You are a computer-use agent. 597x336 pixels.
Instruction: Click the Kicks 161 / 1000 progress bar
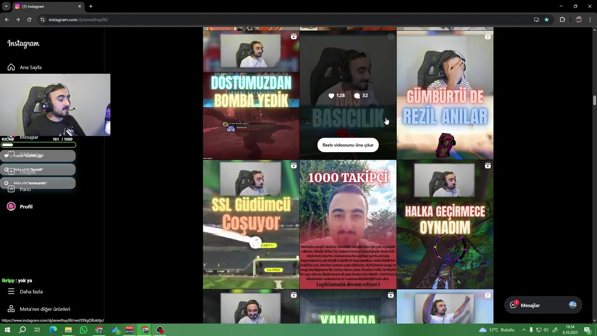[x=38, y=145]
